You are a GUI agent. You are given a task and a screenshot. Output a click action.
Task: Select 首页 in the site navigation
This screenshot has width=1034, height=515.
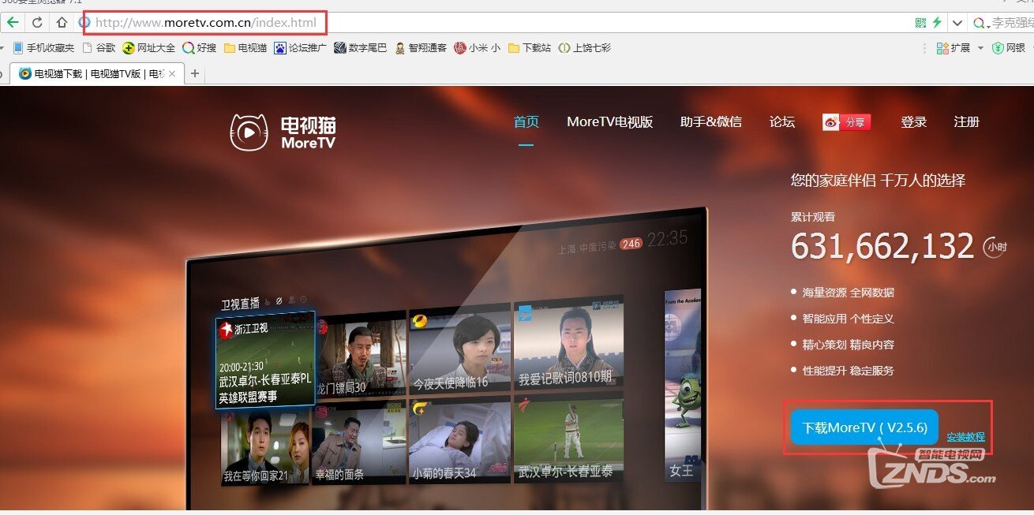click(x=526, y=122)
